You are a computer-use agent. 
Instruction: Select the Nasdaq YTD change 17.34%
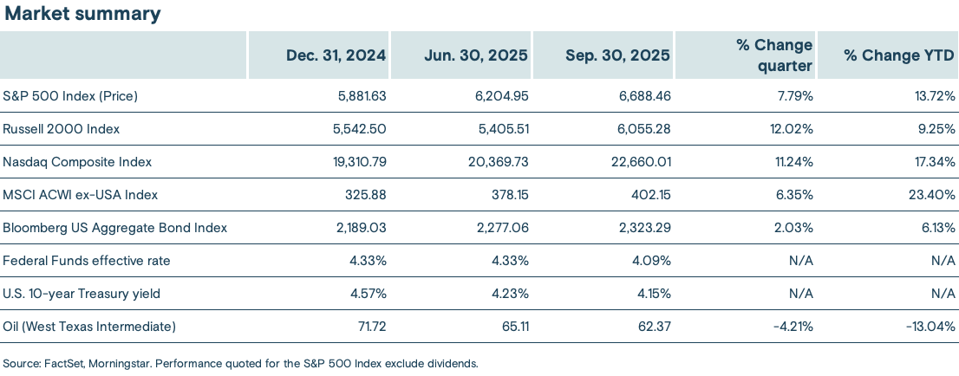tap(930, 161)
